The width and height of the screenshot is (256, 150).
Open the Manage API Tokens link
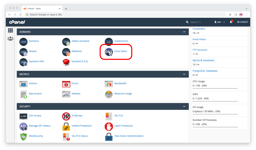40,126
